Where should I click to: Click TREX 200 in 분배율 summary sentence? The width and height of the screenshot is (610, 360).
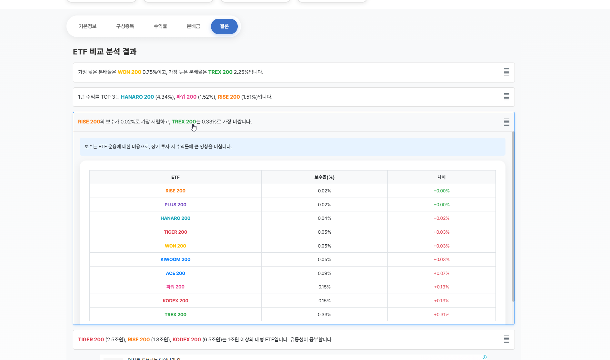coord(220,72)
